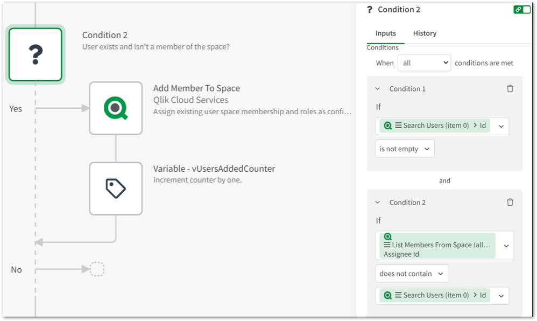Open the is not empty operator dropdown
This screenshot has height=321, width=537.
(405, 149)
